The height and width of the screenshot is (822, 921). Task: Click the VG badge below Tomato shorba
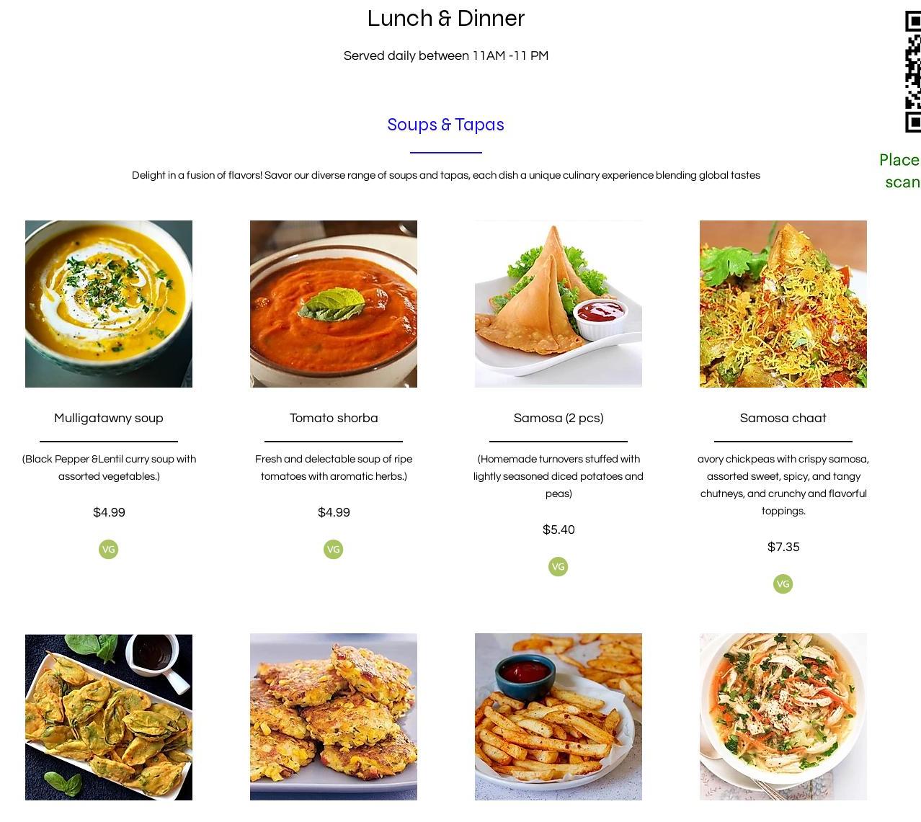[333, 550]
